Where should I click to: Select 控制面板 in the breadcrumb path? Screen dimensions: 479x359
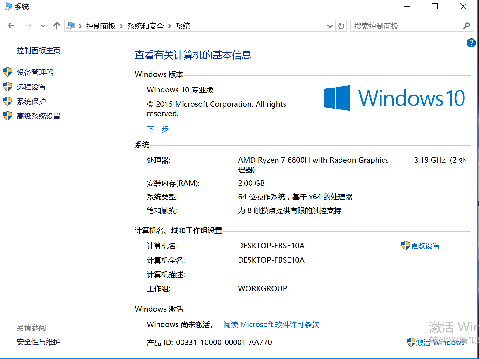tap(101, 26)
